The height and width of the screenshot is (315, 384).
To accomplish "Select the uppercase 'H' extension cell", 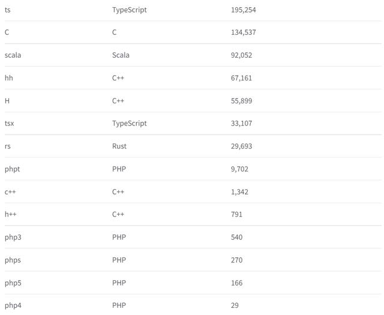I will click(x=7, y=101).
